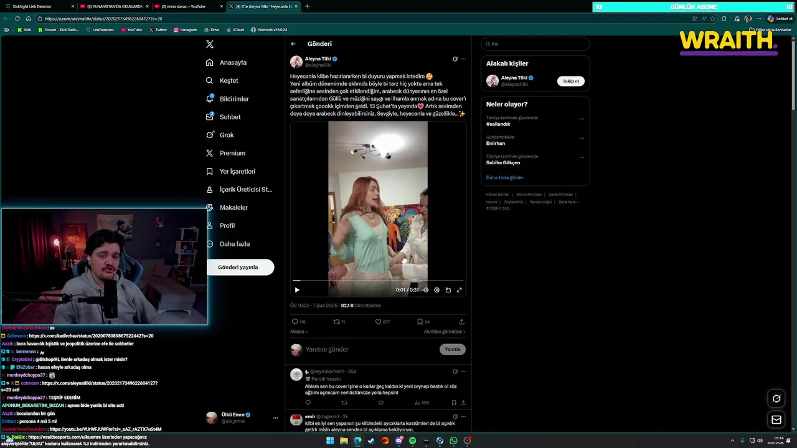Open Grok icon on emir's reply
Image resolution: width=797 pixels, height=448 pixels.
(455, 417)
